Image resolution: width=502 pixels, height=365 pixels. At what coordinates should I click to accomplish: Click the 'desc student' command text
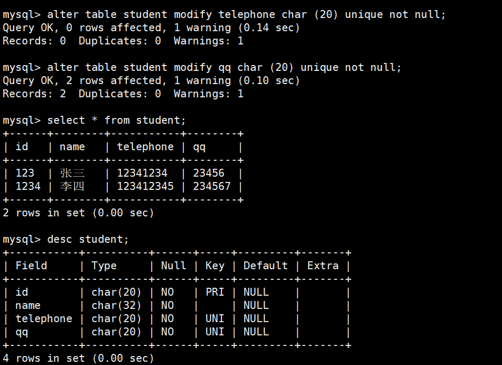[x=88, y=240]
